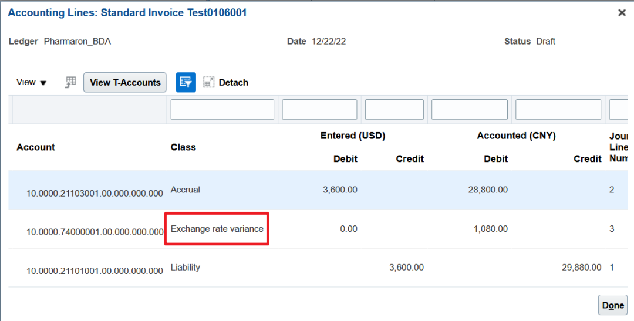The width and height of the screenshot is (634, 321).
Task: Click the Entered Debit filter field
Action: tap(319, 110)
